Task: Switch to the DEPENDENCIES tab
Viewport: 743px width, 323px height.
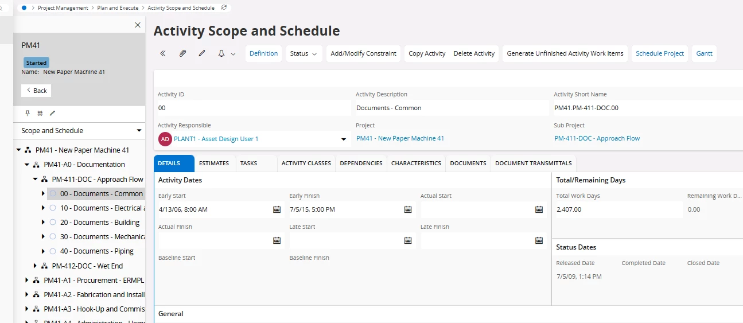Action: [x=361, y=164]
